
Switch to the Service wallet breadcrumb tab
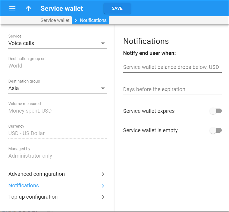point(55,20)
